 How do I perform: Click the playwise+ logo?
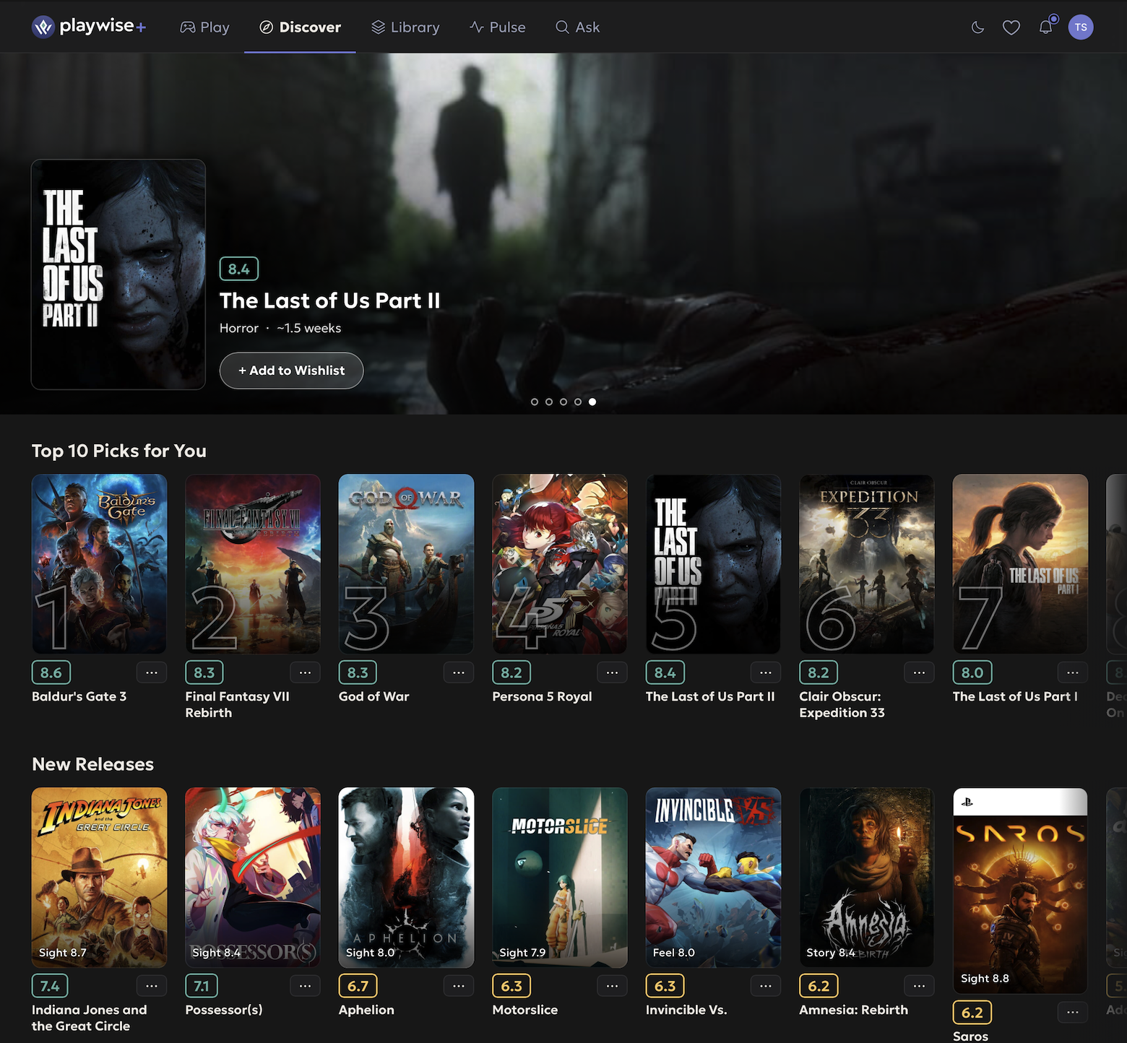89,27
